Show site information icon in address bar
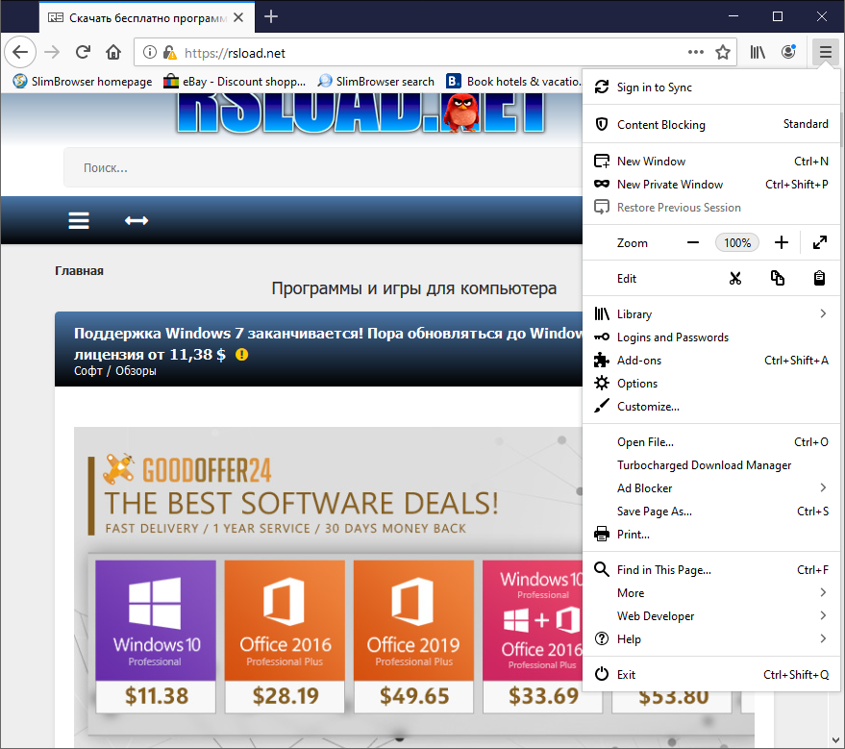This screenshot has height=749, width=845. point(149,52)
